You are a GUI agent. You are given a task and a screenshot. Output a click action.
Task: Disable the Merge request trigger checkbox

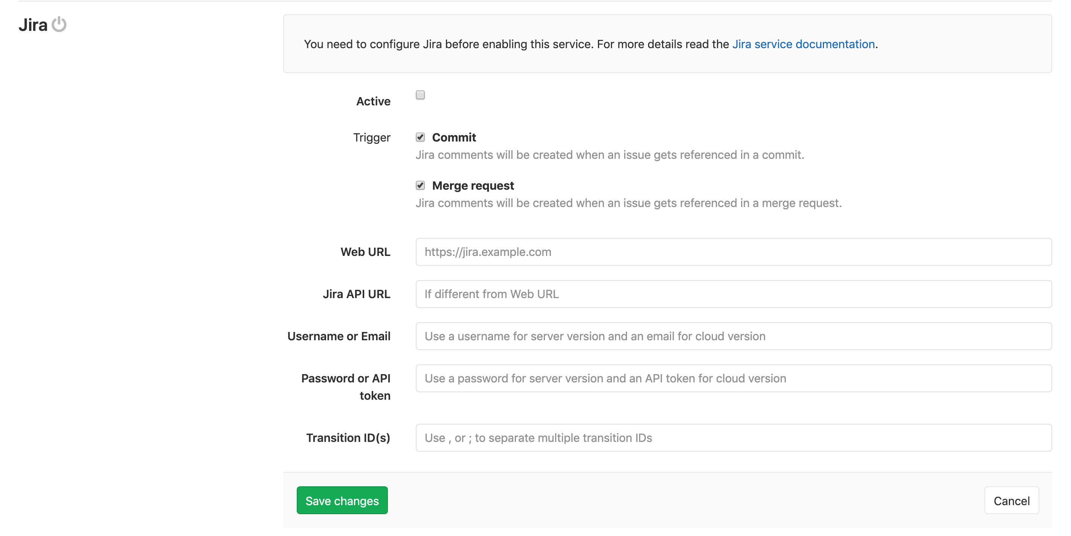[x=420, y=185]
